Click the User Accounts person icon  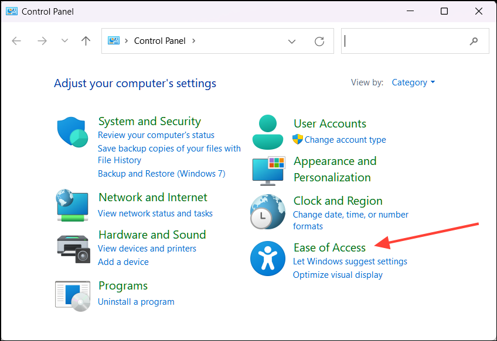[x=268, y=132]
